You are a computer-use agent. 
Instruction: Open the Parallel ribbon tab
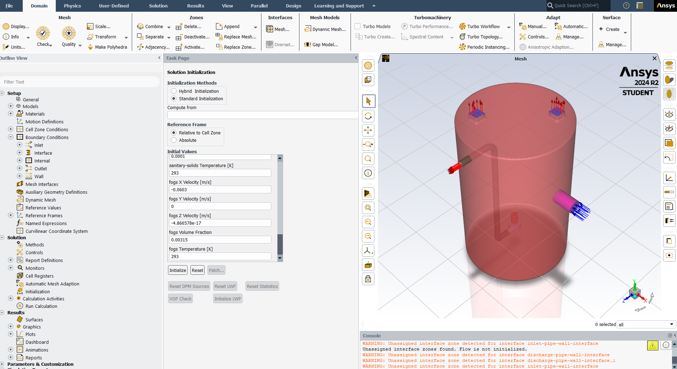(x=259, y=6)
